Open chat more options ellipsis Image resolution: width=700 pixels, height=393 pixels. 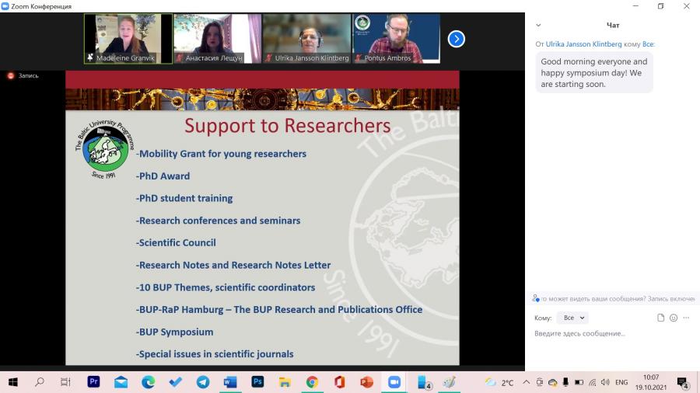[x=686, y=318]
